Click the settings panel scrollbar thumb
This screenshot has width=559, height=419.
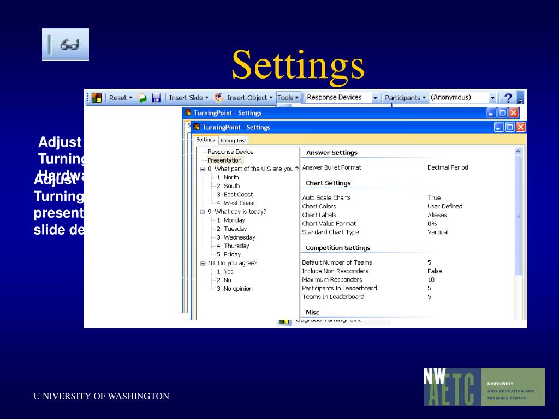point(518,216)
